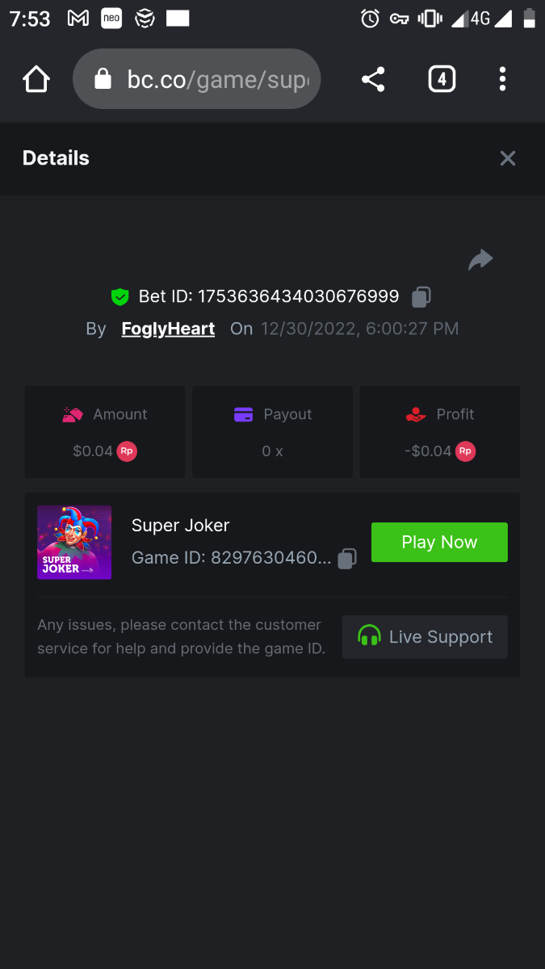Tap the Gmail notification icon in status bar
545x969 pixels.
[78, 19]
